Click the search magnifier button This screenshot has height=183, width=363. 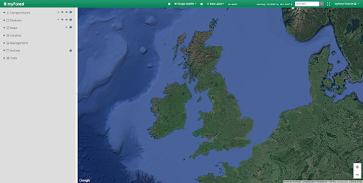pyautogui.click(x=322, y=4)
